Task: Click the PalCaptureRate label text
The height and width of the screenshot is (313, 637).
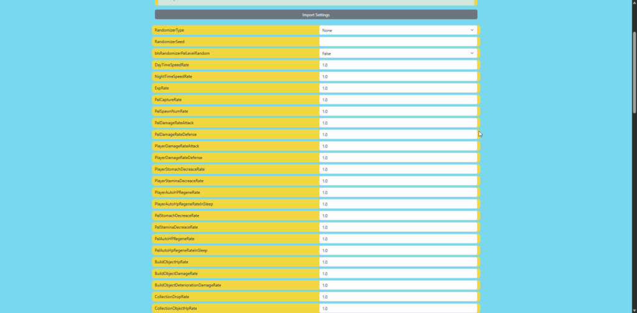Action: point(168,100)
